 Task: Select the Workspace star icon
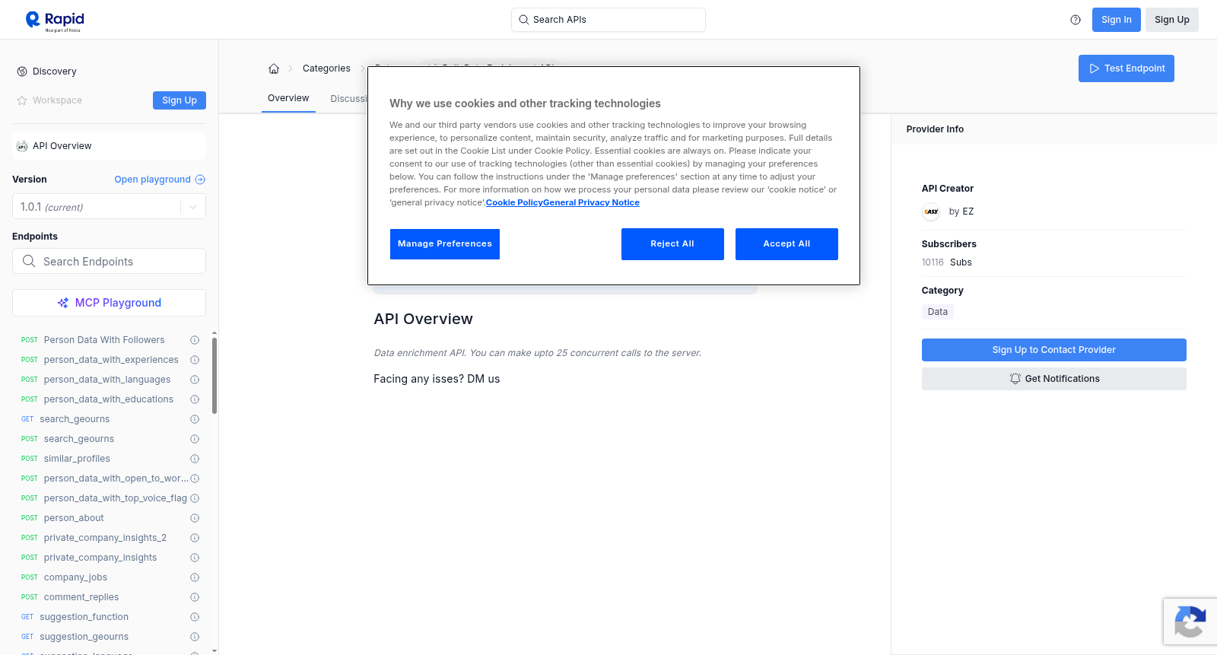[x=22, y=100]
